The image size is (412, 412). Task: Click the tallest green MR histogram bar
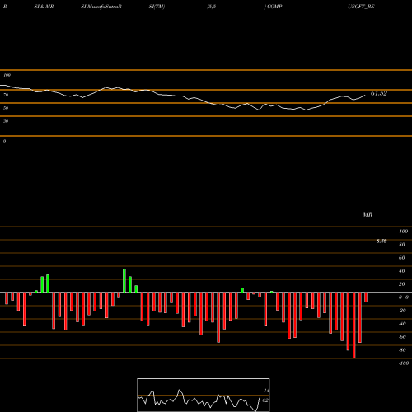pyautogui.click(x=124, y=281)
